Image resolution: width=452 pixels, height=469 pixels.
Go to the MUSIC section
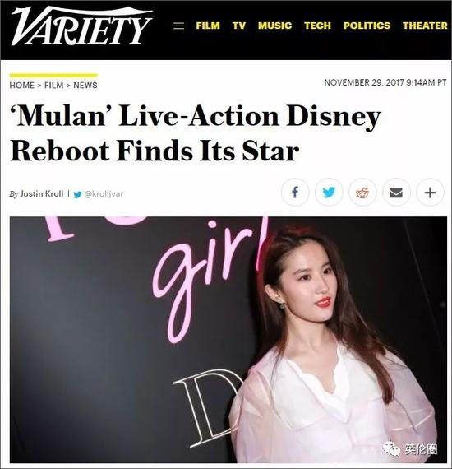coord(274,26)
